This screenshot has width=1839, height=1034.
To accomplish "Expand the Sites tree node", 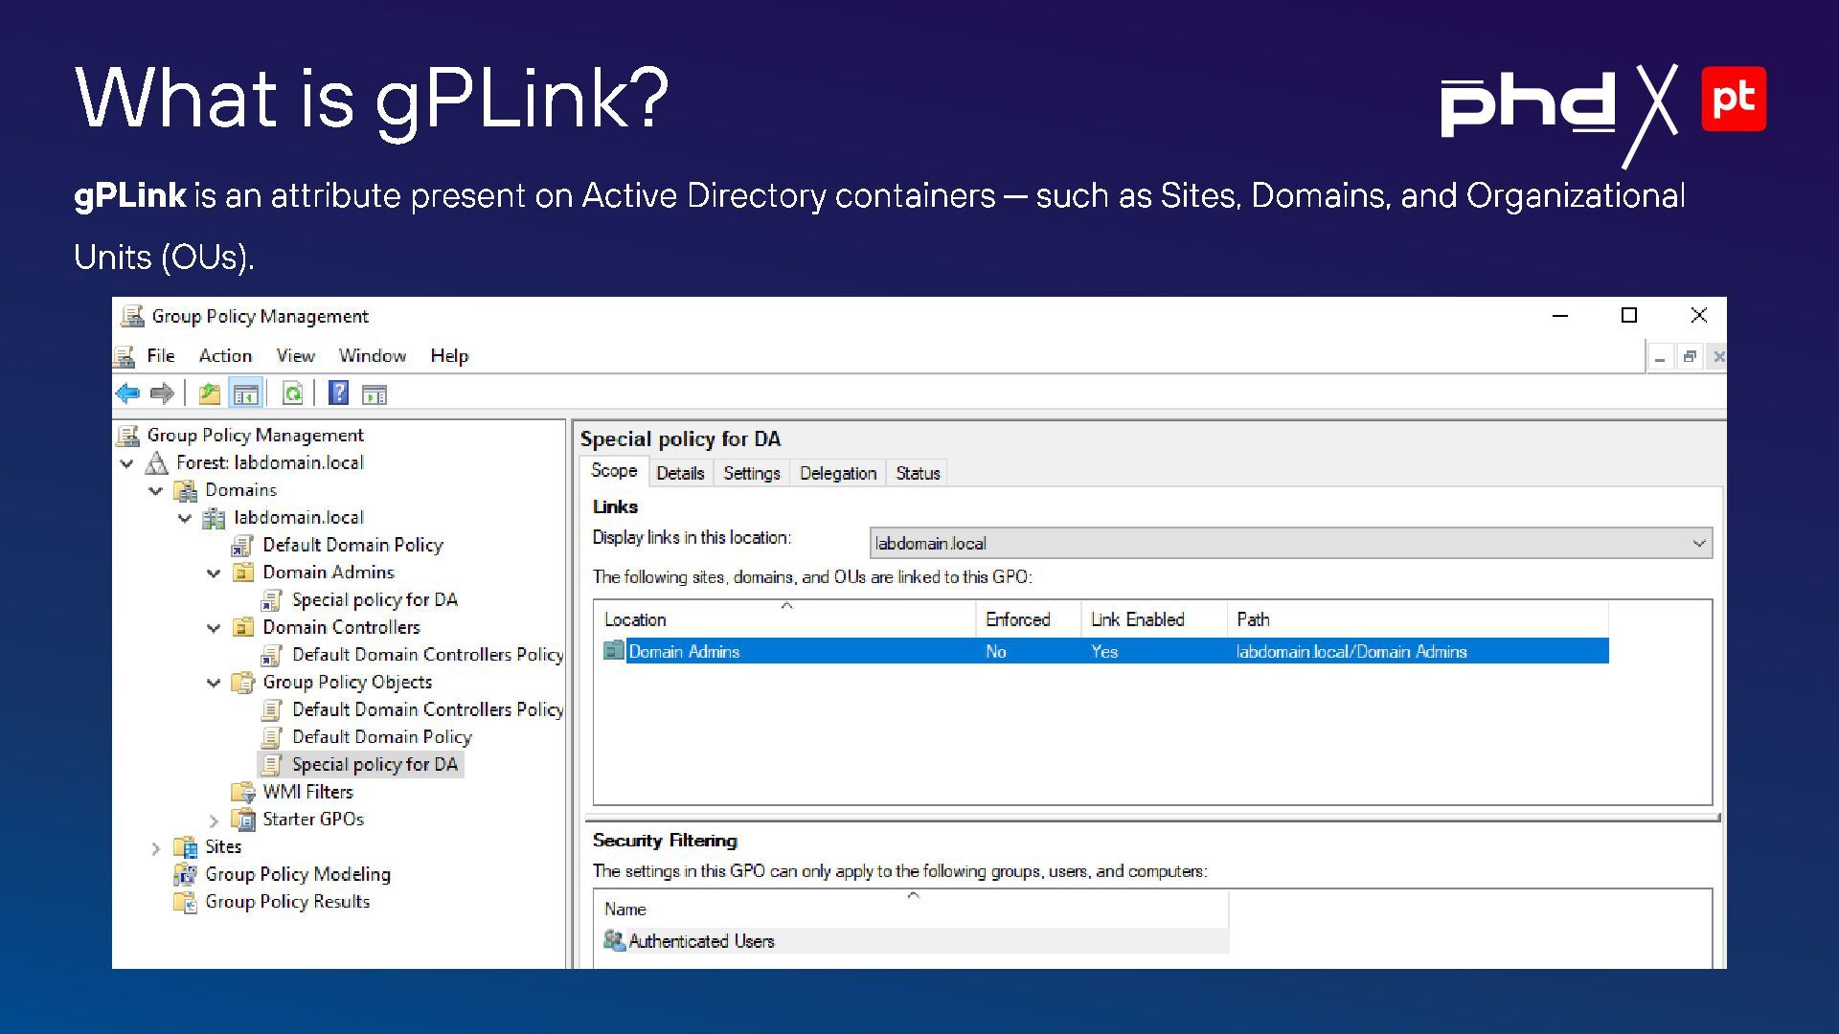I will click(x=156, y=848).
